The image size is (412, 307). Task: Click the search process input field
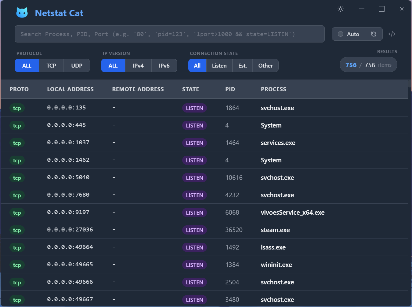click(169, 34)
